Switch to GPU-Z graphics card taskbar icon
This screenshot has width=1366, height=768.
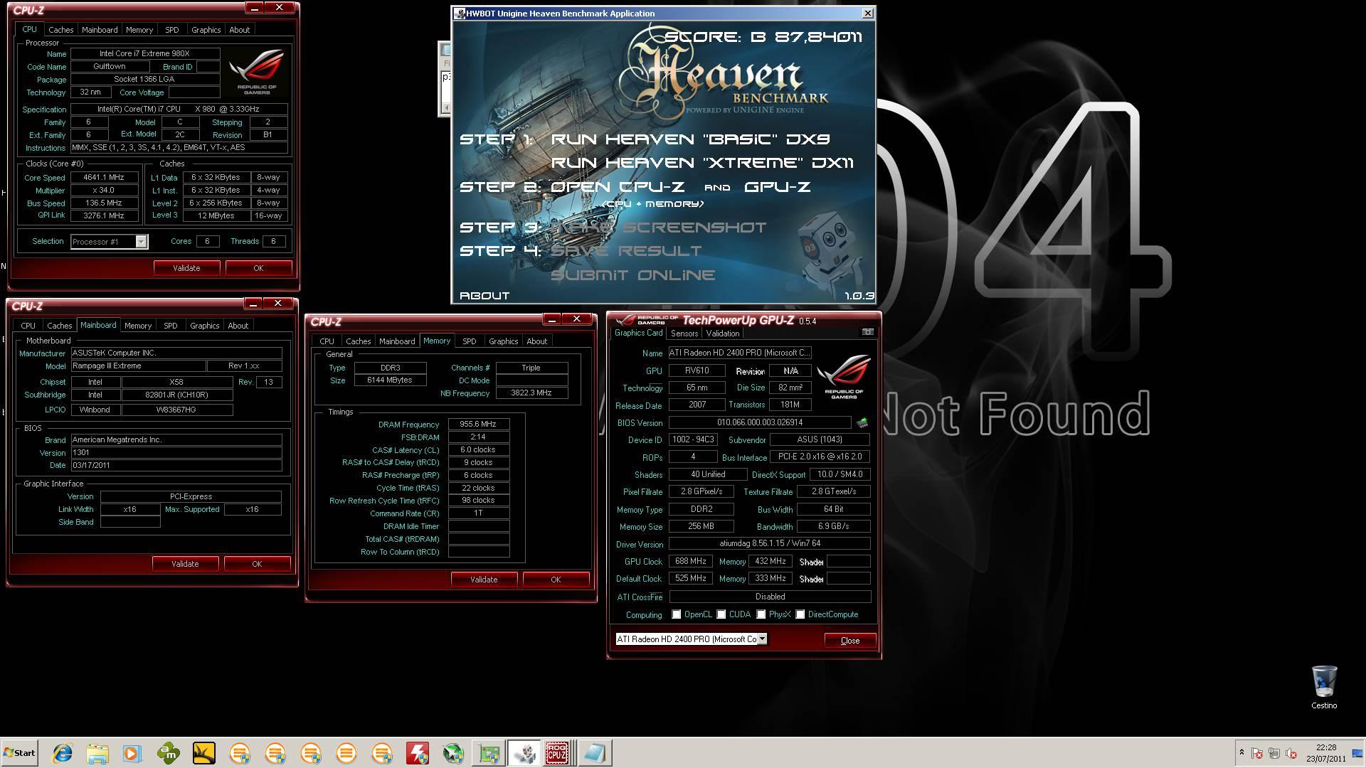(x=489, y=753)
